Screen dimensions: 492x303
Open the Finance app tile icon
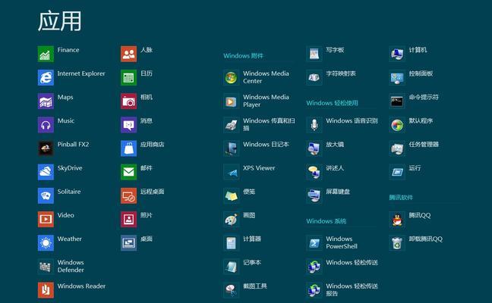(46, 54)
